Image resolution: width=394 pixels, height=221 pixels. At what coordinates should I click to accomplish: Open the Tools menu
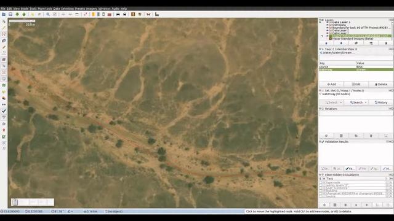click(33, 9)
